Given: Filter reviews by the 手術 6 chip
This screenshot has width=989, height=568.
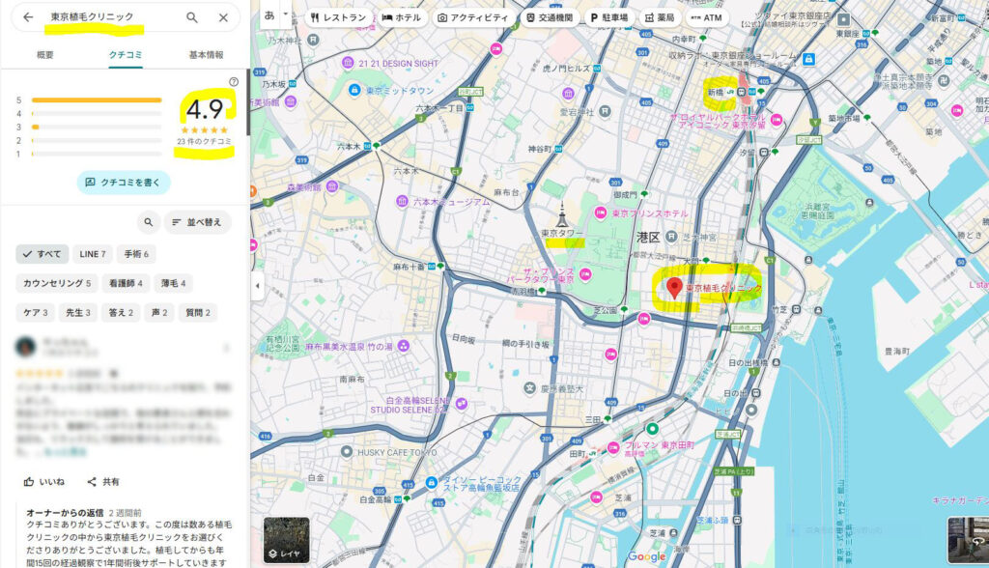Looking at the screenshot, I should [136, 254].
